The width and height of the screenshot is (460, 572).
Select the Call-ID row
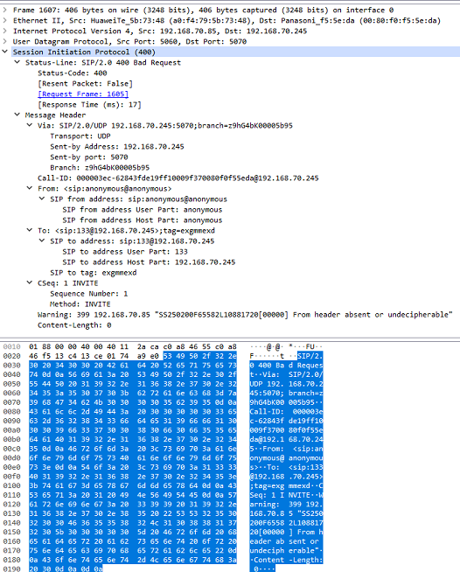coord(178,178)
